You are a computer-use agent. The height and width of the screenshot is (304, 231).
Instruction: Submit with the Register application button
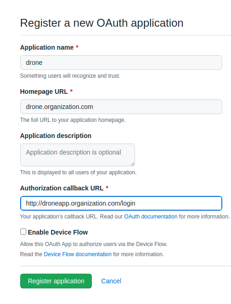pos(56,281)
